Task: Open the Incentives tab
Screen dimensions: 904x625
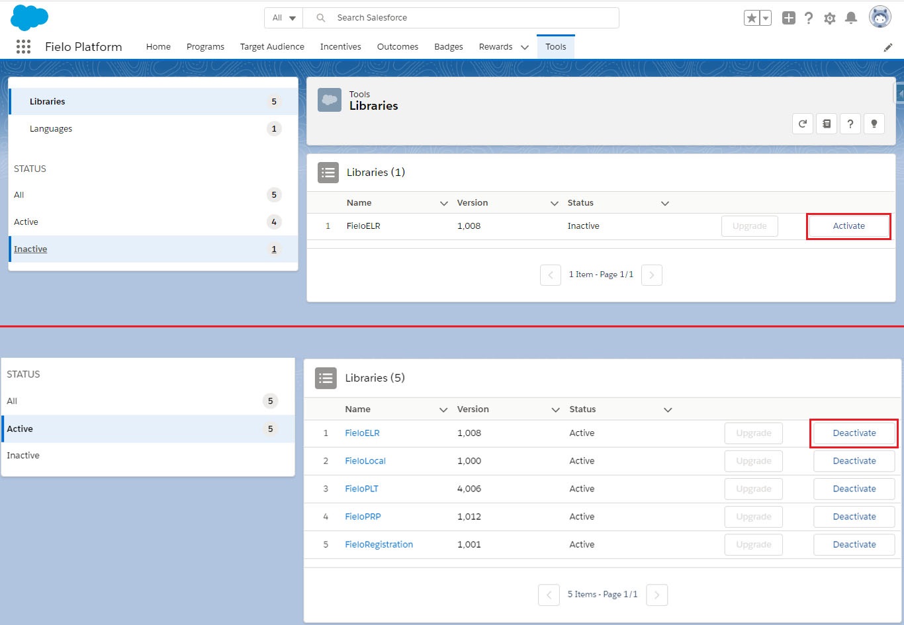Action: click(341, 47)
